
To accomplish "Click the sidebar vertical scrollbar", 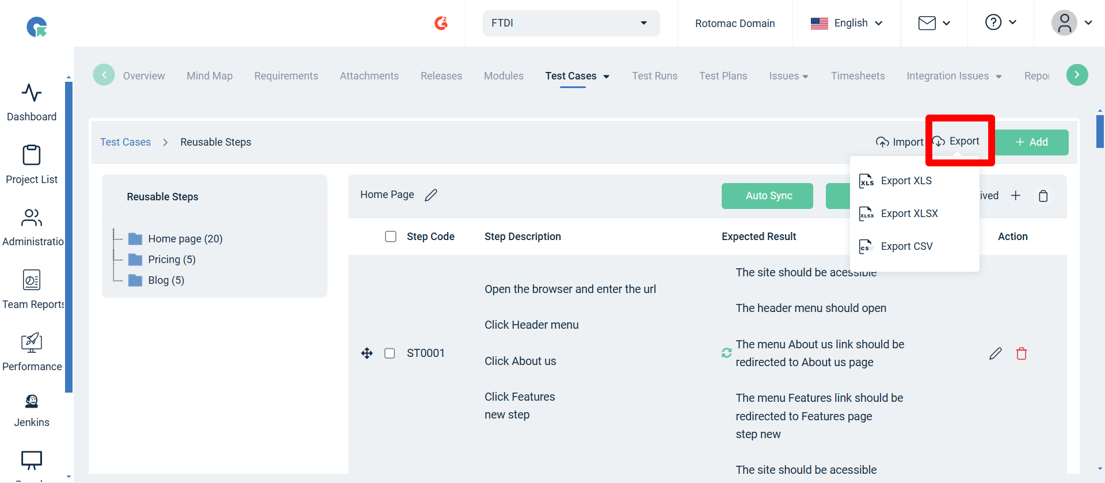I will coord(68,237).
